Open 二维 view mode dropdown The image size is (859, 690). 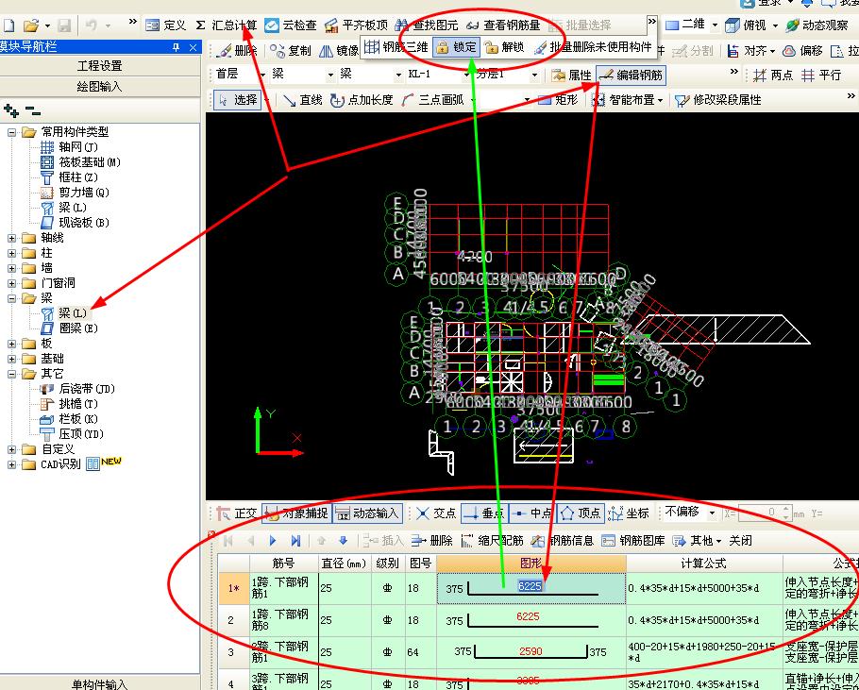715,25
